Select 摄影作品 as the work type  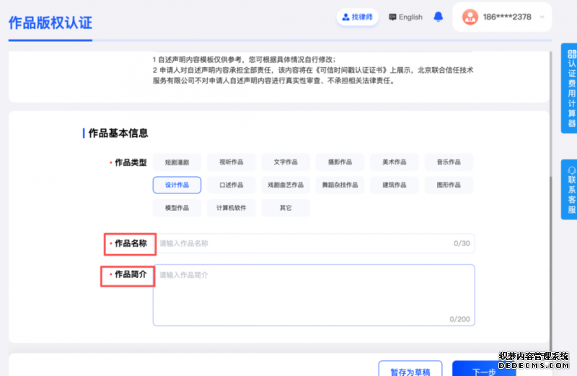click(340, 162)
